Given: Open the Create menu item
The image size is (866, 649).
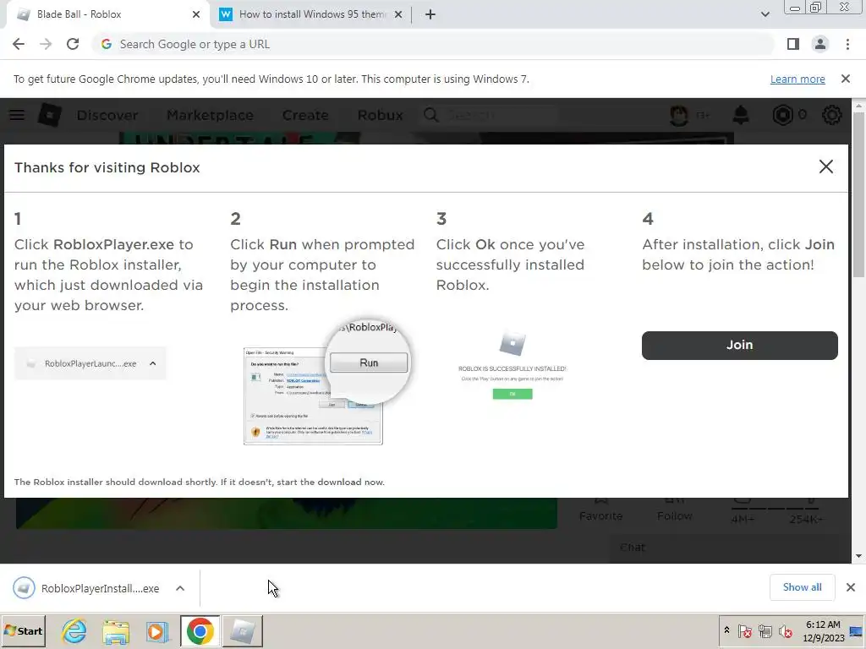Looking at the screenshot, I should point(304,115).
